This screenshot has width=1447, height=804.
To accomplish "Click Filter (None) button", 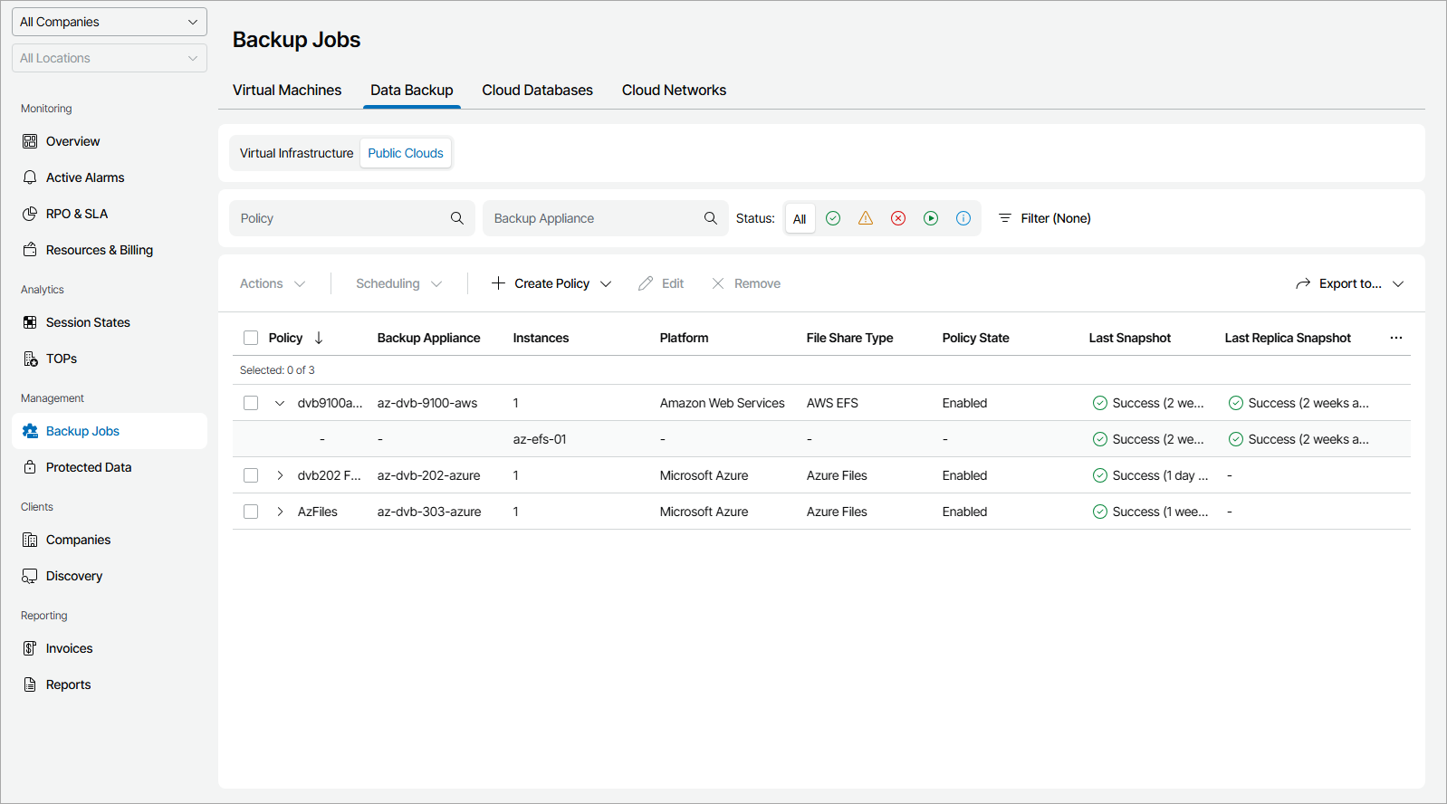I will click(x=1044, y=218).
